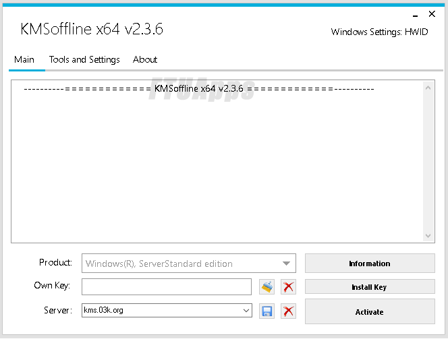Click the Install Key button
Screen dimensions: 448x339
point(370,286)
